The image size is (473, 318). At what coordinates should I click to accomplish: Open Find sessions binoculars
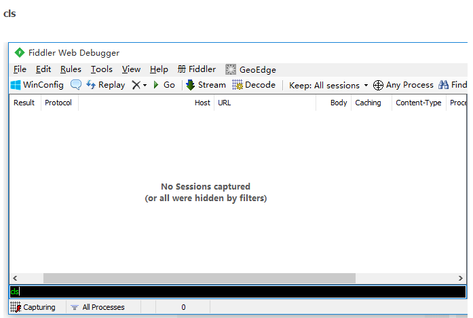coord(453,85)
